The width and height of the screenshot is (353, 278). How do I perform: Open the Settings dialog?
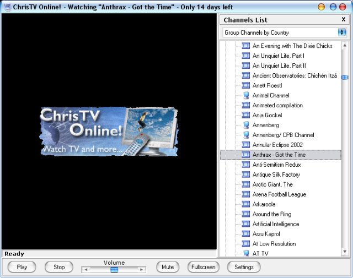click(x=244, y=267)
